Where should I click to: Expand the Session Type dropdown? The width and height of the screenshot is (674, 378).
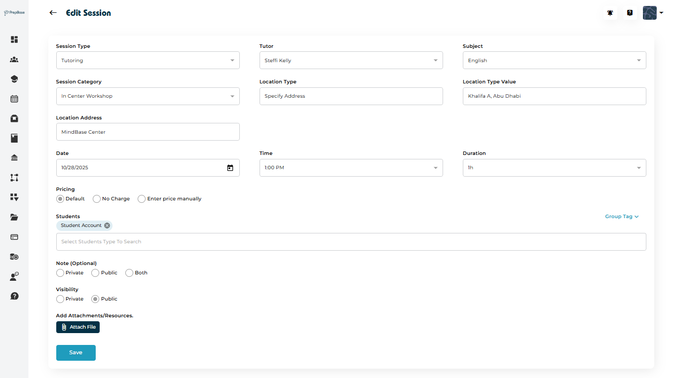tap(148, 60)
